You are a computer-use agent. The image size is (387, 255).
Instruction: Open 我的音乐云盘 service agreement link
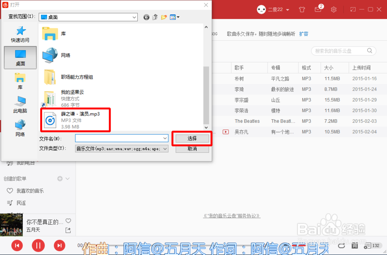tap(231, 216)
